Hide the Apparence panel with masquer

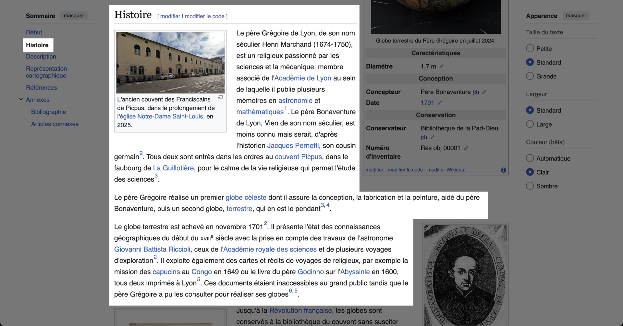(x=576, y=15)
